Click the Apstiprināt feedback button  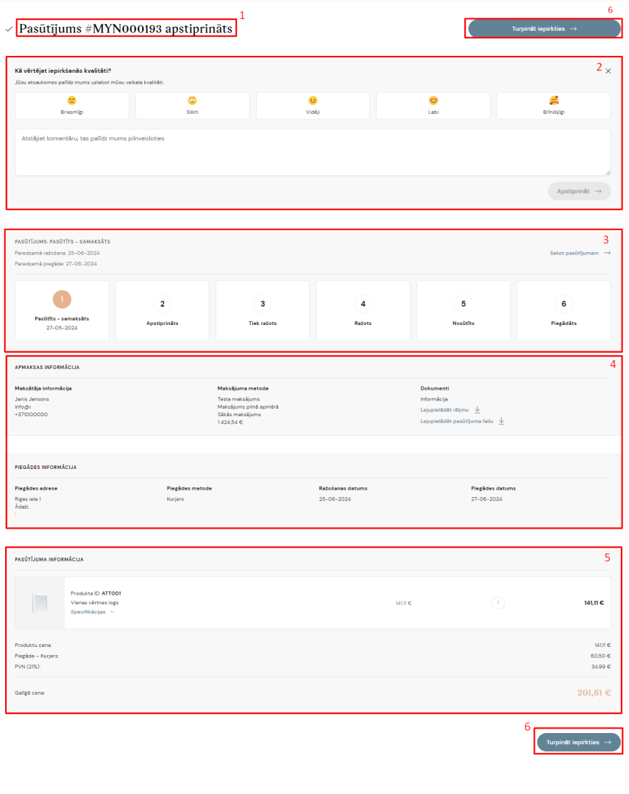pyautogui.click(x=579, y=191)
